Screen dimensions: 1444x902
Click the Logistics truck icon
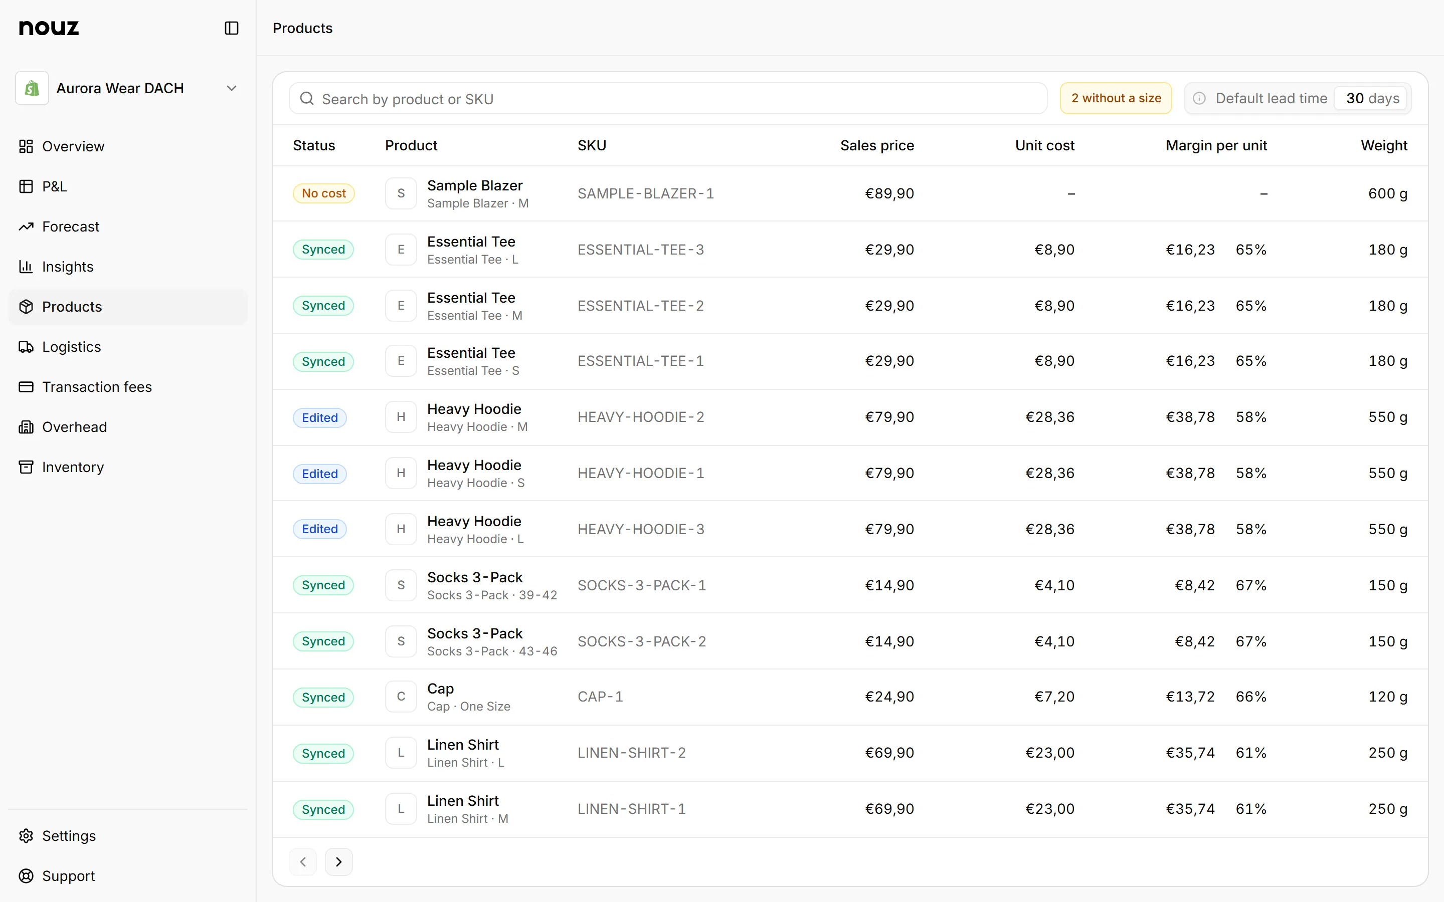click(x=26, y=347)
